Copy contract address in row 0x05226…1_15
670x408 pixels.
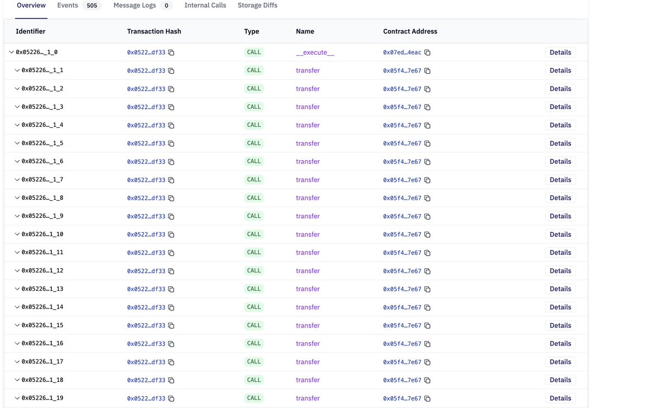pyautogui.click(x=427, y=325)
